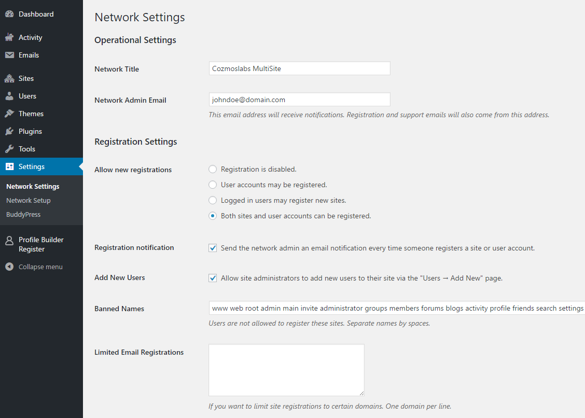Image resolution: width=585 pixels, height=418 pixels.
Task: Click the Profile Builder Register icon
Action: point(9,240)
